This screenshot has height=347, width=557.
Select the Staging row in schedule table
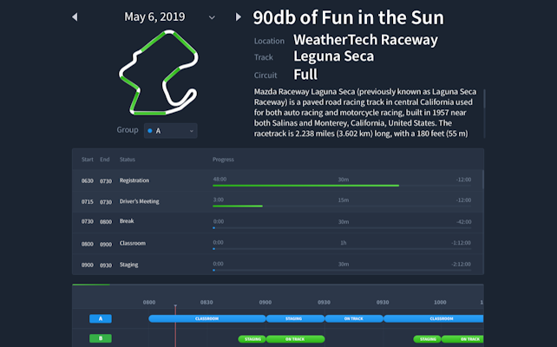277,265
